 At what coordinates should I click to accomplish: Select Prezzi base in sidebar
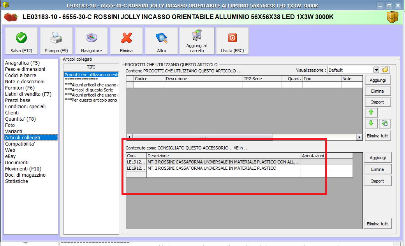(x=18, y=100)
